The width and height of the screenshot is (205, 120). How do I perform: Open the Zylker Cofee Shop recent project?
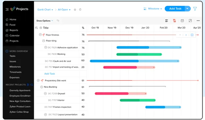point(19,112)
